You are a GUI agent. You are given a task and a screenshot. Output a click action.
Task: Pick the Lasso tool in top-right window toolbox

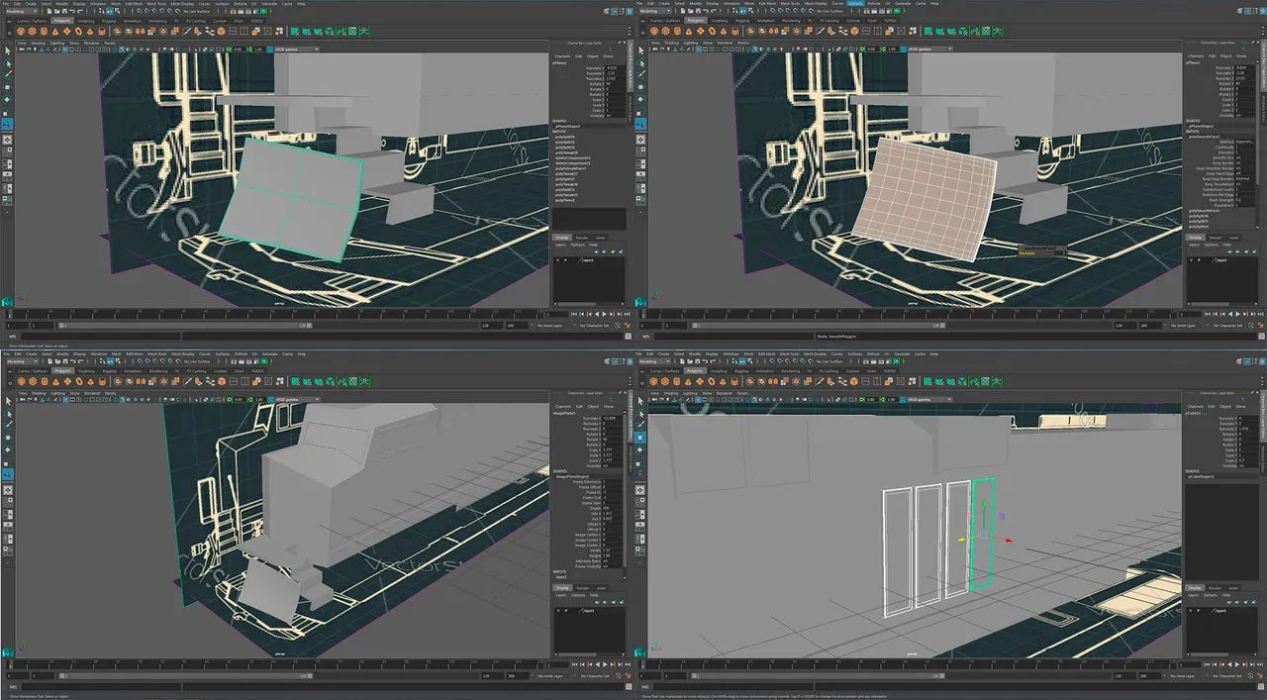(642, 61)
